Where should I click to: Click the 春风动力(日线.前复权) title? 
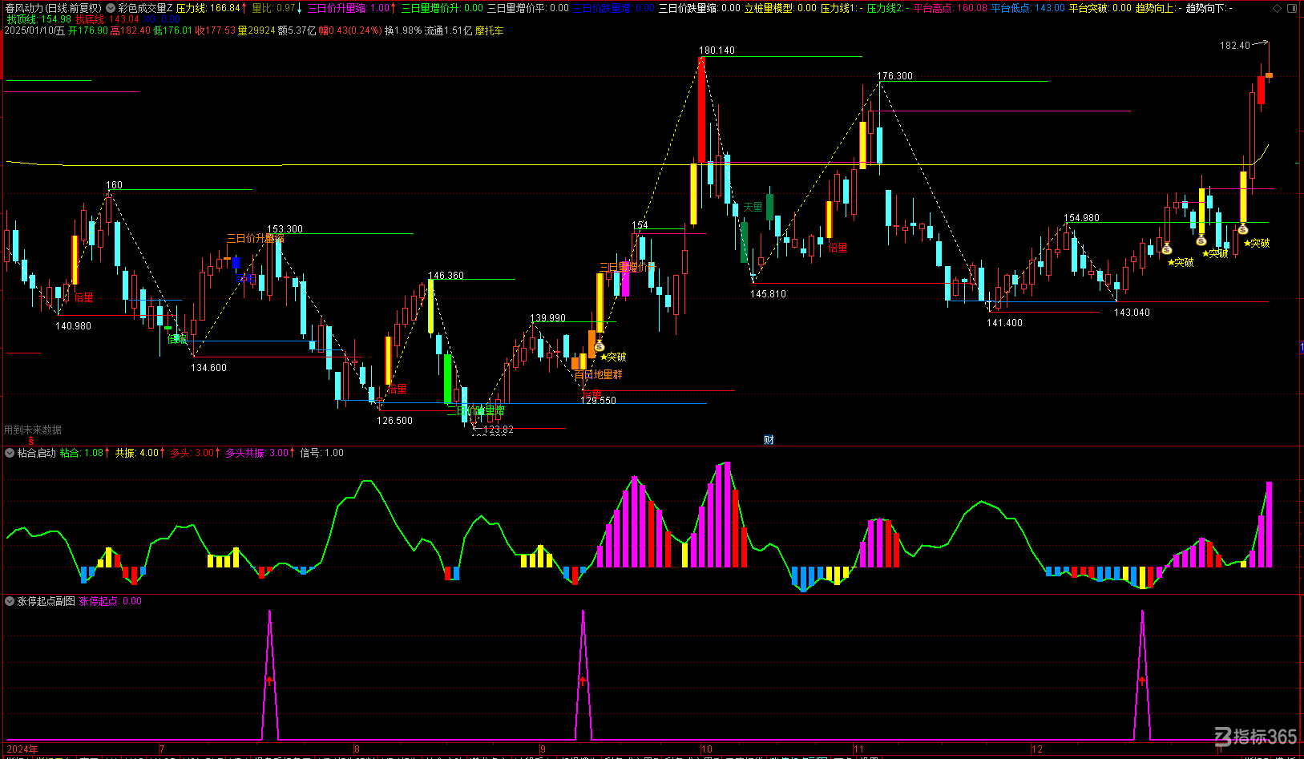[x=53, y=8]
